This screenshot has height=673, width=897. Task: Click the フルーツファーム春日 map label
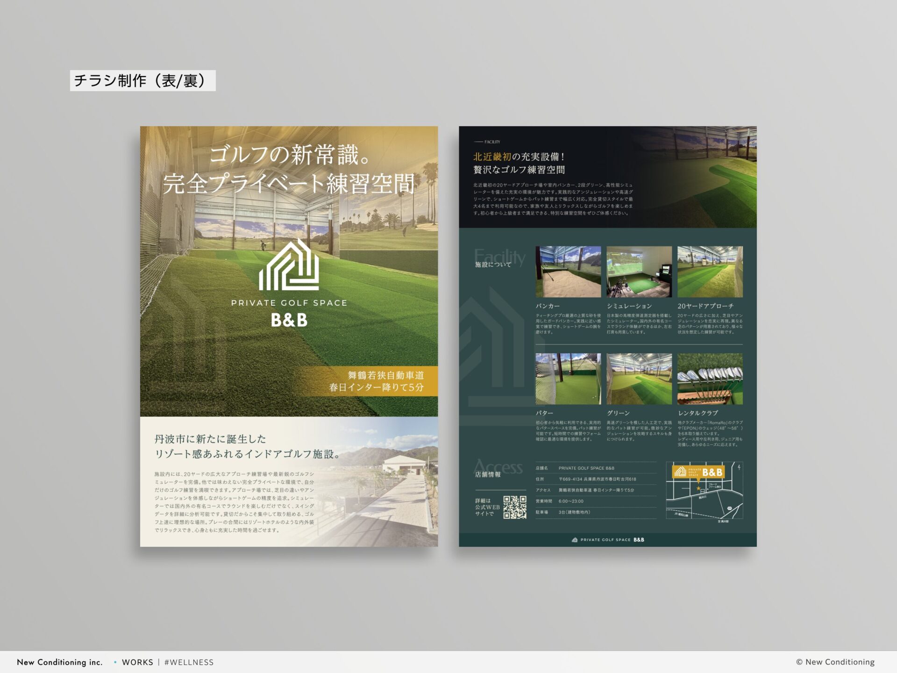pyautogui.click(x=715, y=486)
